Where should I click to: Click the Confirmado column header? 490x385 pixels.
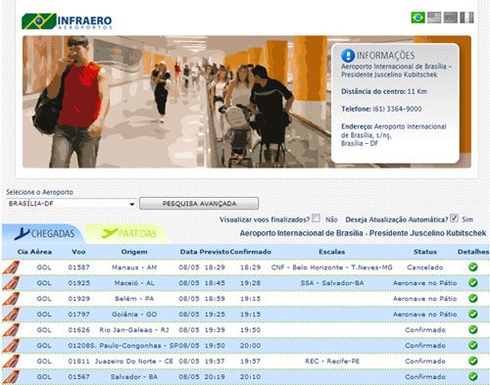pos(251,252)
